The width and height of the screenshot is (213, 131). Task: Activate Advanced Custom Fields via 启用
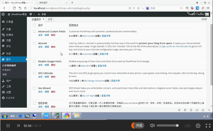40,35
